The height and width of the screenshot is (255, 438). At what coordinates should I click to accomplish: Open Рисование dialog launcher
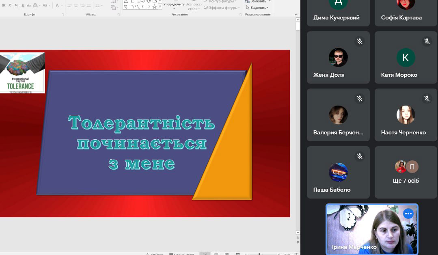coord(240,15)
